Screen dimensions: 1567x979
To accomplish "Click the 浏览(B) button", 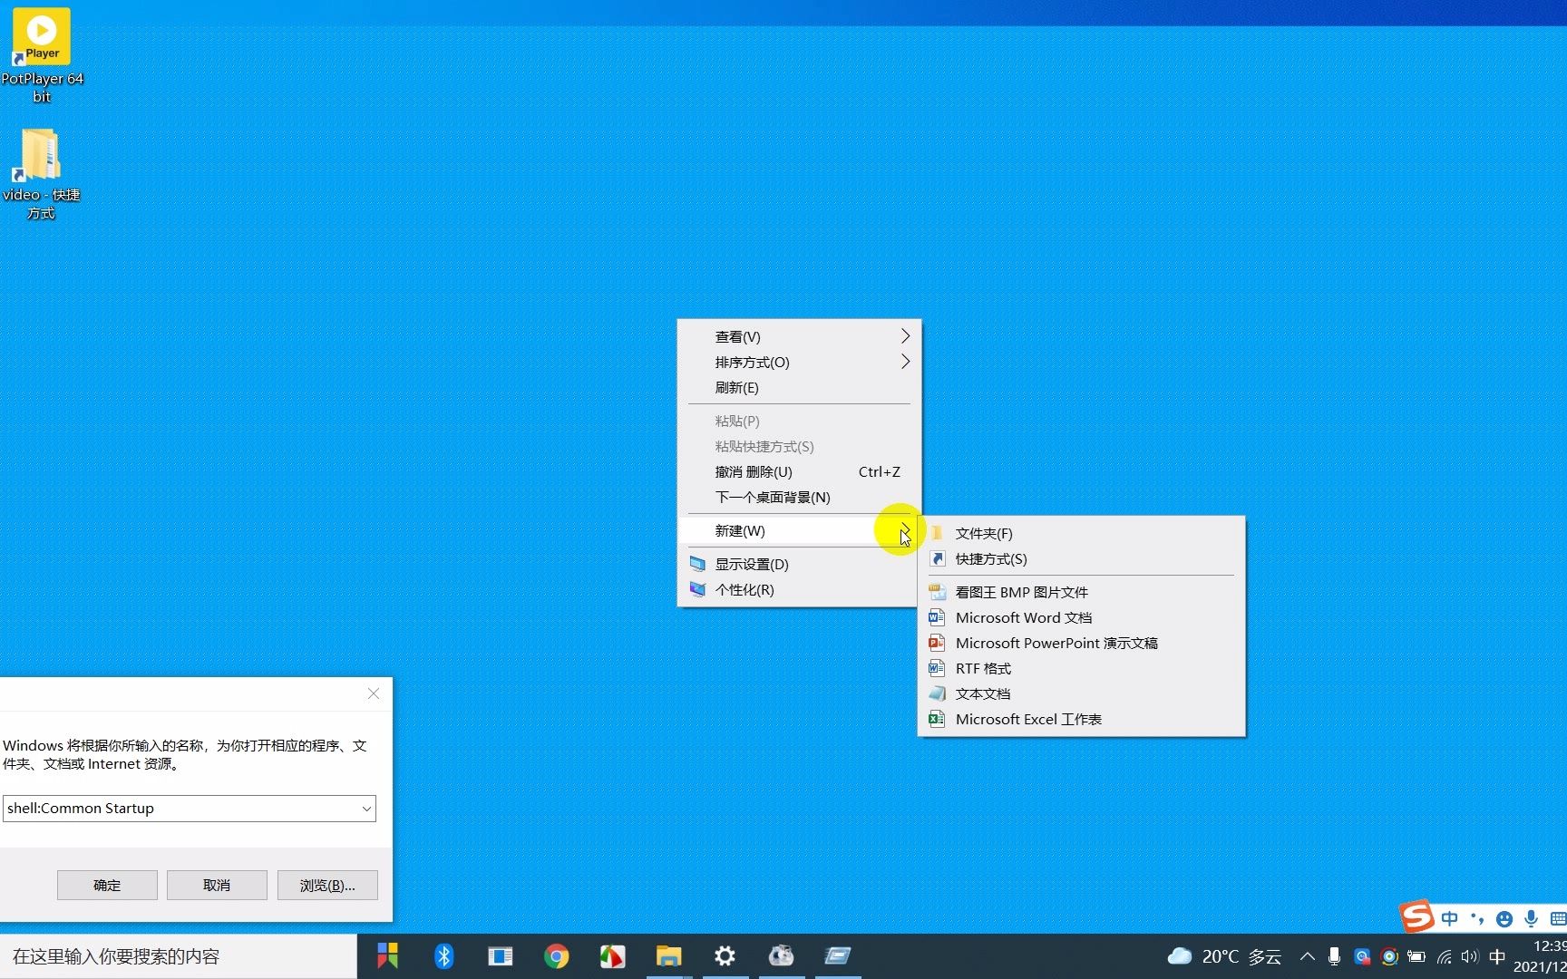I will click(327, 885).
